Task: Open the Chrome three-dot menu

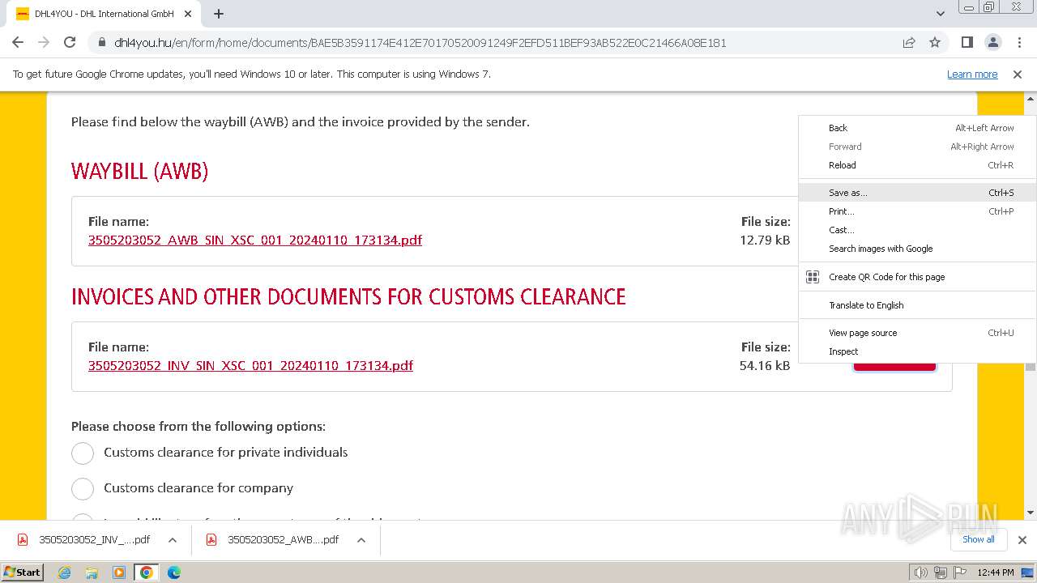Action: (1018, 42)
